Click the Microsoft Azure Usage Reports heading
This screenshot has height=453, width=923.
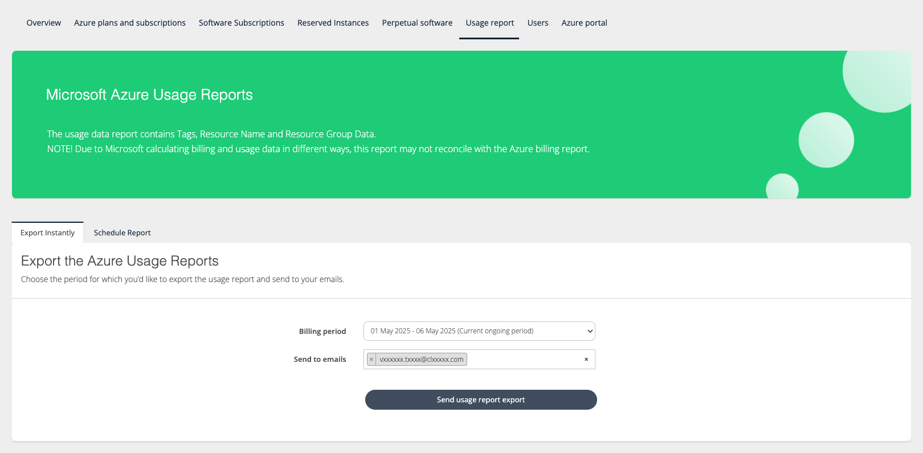tap(149, 95)
